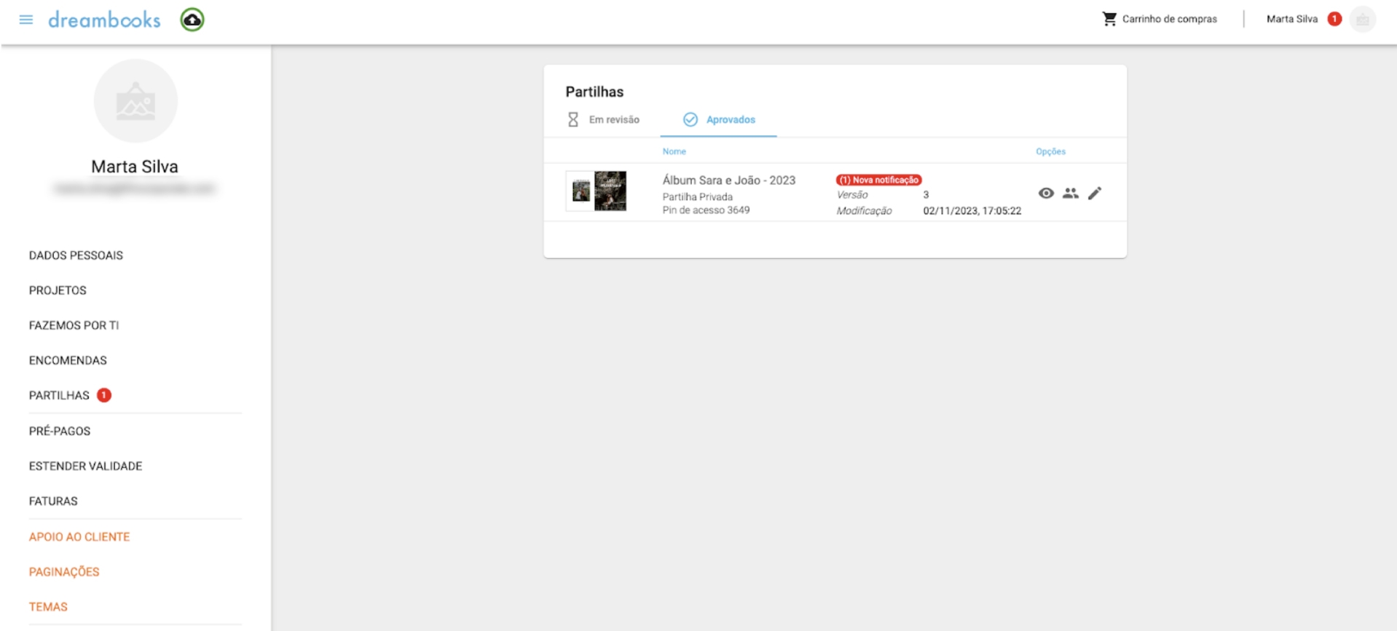Click the user avatar in header
This screenshot has height=631, width=1397.
[x=1362, y=20]
